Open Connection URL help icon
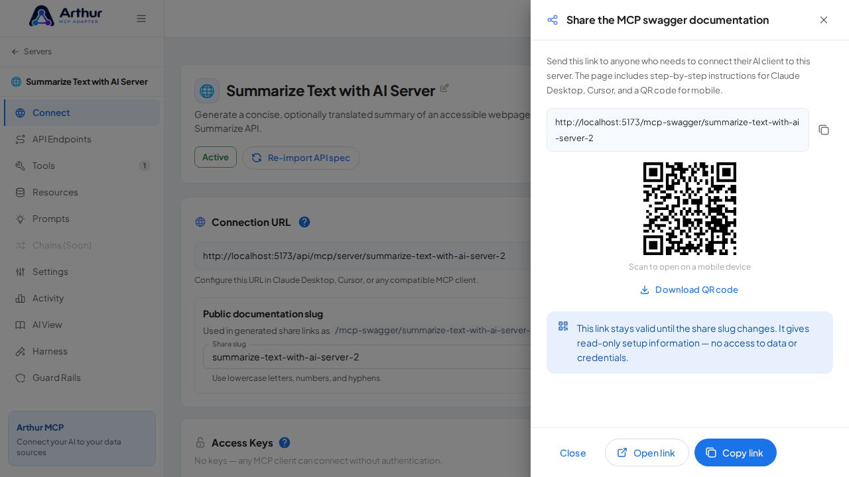The height and width of the screenshot is (477, 849). (x=304, y=222)
